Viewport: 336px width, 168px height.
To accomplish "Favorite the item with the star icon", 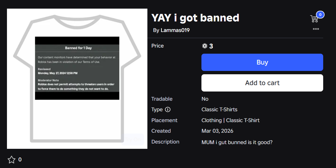I will [11, 160].
